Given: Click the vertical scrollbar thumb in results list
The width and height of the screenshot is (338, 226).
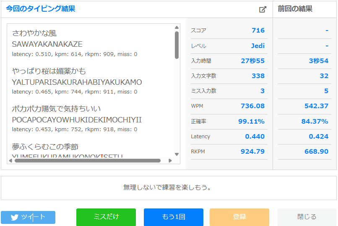Looking at the screenshot, I should pos(177,45).
